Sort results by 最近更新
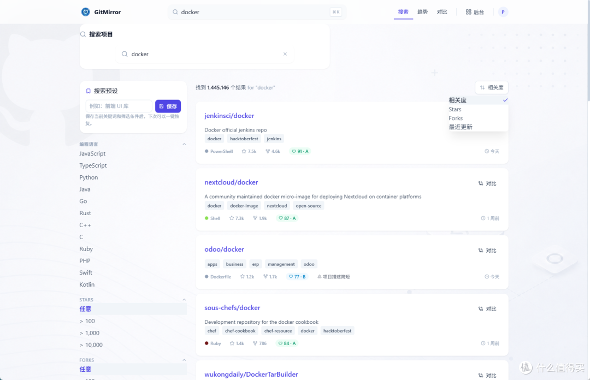The image size is (590, 380). (478, 127)
